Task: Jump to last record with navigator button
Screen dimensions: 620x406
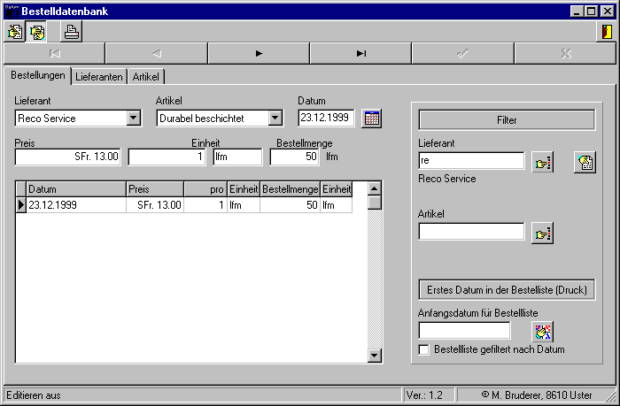Action: [x=360, y=53]
